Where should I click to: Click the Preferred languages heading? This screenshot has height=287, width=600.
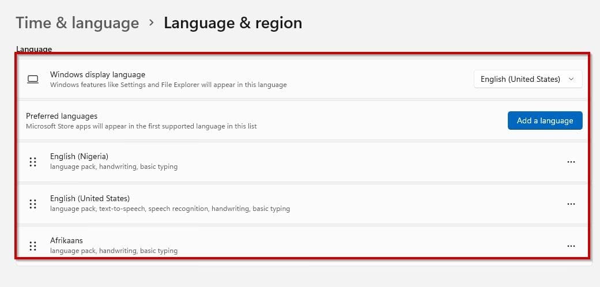pos(62,116)
